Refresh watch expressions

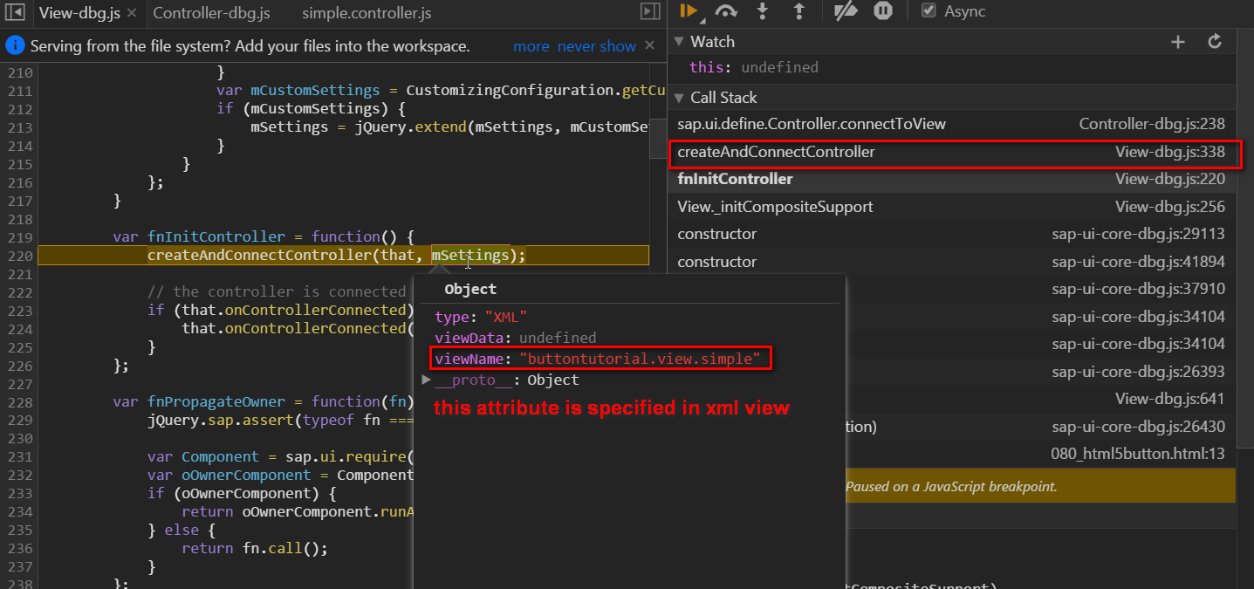pos(1215,42)
